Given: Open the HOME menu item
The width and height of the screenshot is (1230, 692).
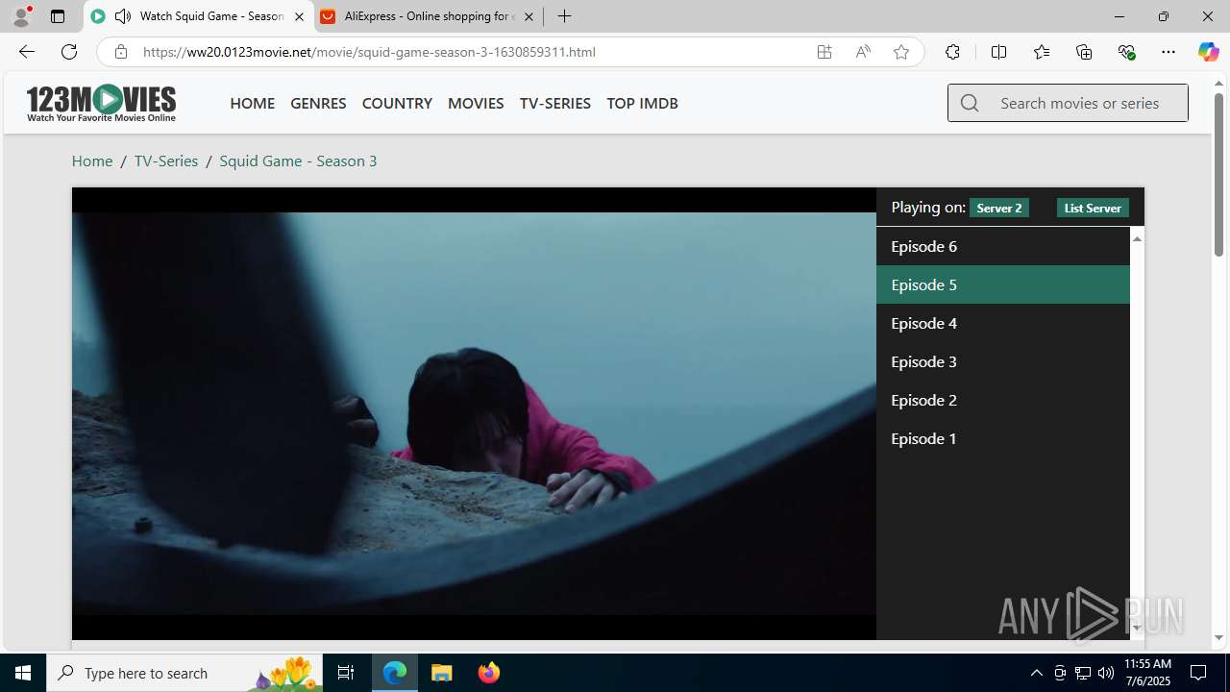Looking at the screenshot, I should tap(252, 103).
